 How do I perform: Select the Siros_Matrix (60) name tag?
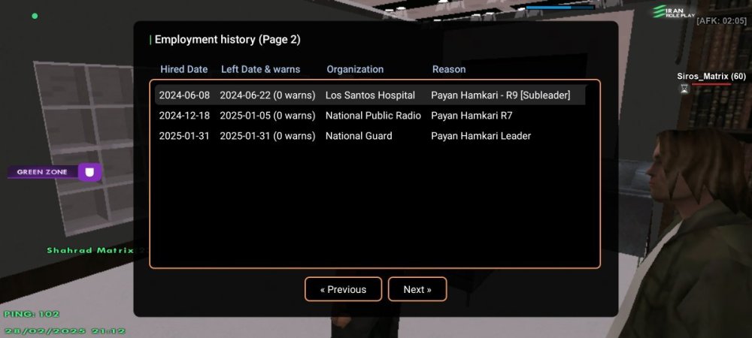711,77
